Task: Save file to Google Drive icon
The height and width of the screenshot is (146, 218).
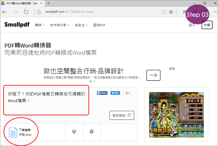Action: [x=91, y=131]
